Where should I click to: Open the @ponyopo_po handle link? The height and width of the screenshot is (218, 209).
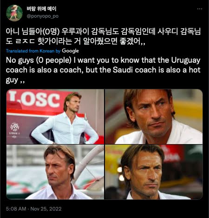point(43,16)
